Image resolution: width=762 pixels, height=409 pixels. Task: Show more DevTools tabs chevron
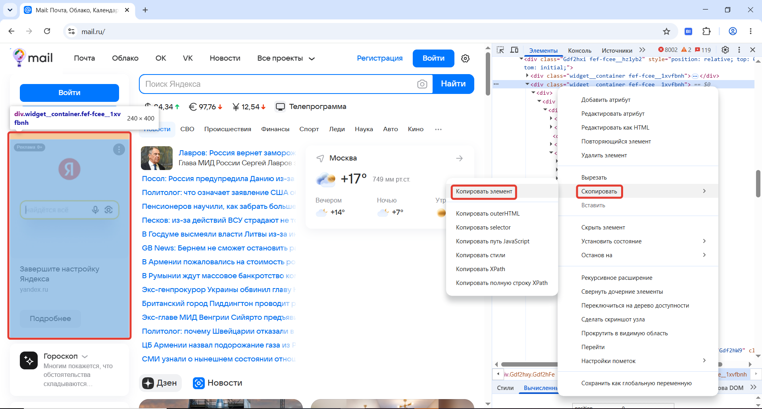(642, 50)
